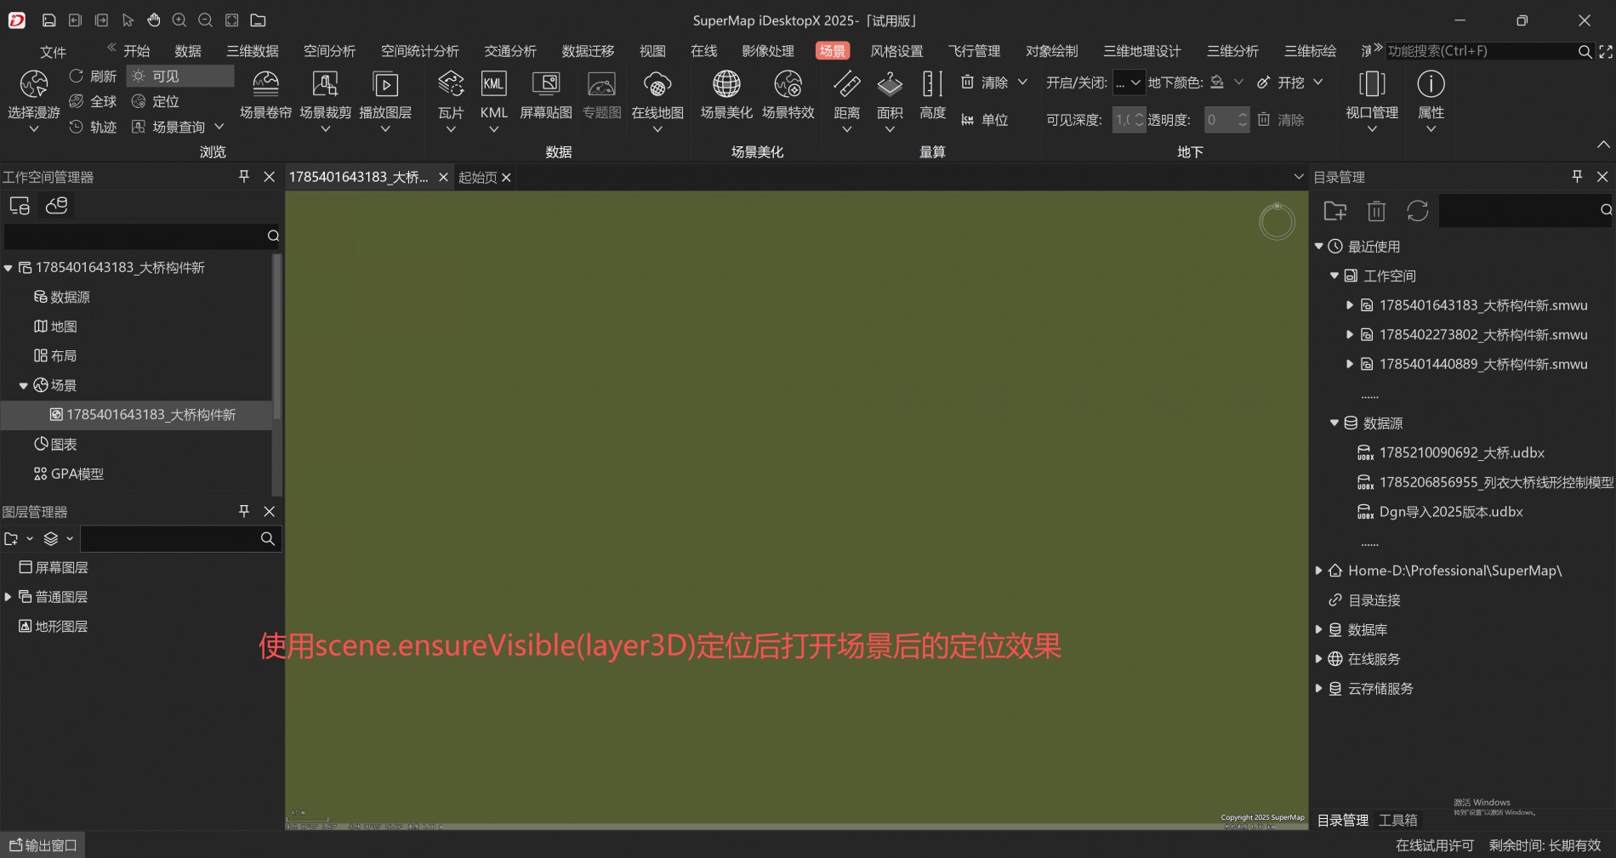Click the 透明度 value stepper
The width and height of the screenshot is (1616, 858).
[x=1243, y=120]
